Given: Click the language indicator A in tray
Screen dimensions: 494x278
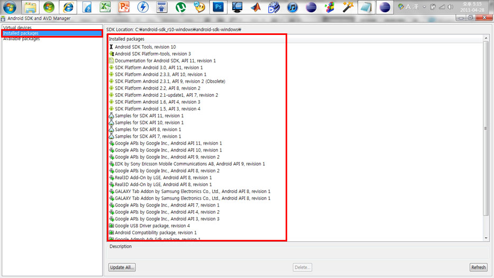Looking at the screenshot, I should tap(408, 7).
